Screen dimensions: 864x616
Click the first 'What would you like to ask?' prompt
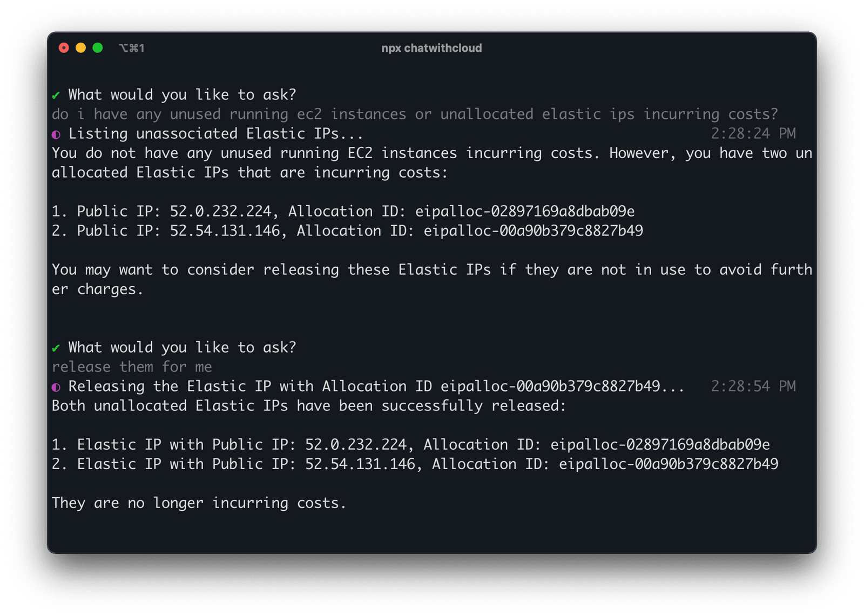coord(182,94)
